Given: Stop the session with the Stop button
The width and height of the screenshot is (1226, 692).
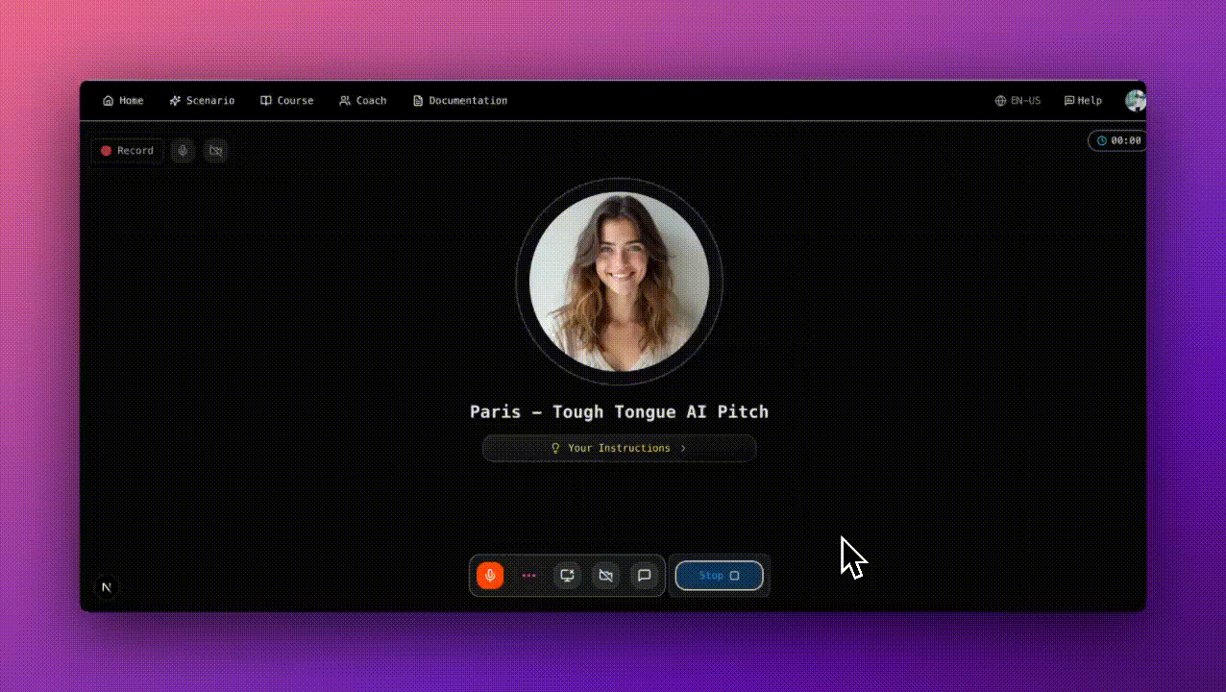Looking at the screenshot, I should tap(719, 575).
